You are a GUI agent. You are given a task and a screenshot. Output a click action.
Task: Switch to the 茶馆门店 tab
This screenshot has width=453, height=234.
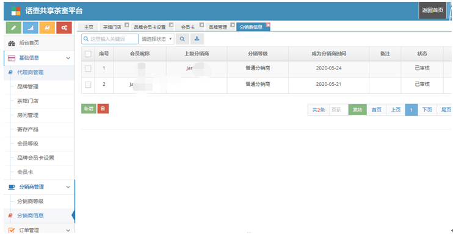click(x=112, y=27)
